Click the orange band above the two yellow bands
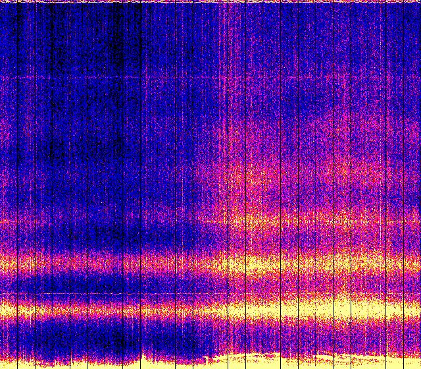This screenshot has height=369, width=421. (296, 219)
